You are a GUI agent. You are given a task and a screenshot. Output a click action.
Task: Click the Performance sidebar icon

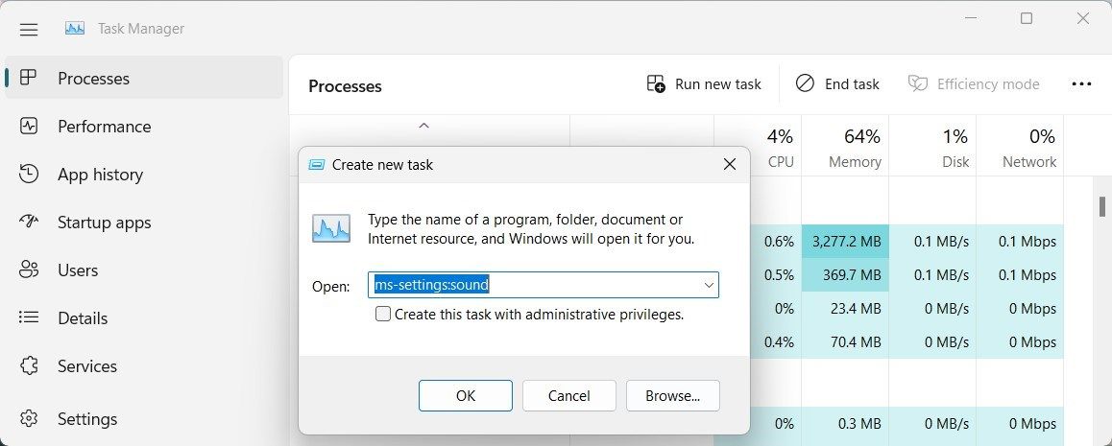point(29,126)
